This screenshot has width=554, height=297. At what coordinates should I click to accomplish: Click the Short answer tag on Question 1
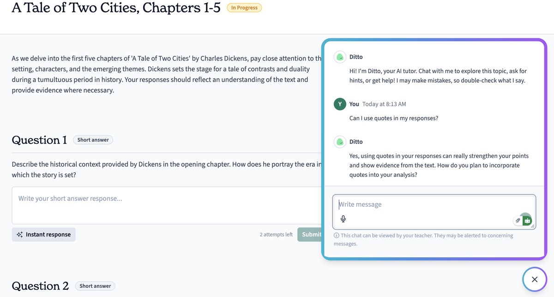coord(93,140)
